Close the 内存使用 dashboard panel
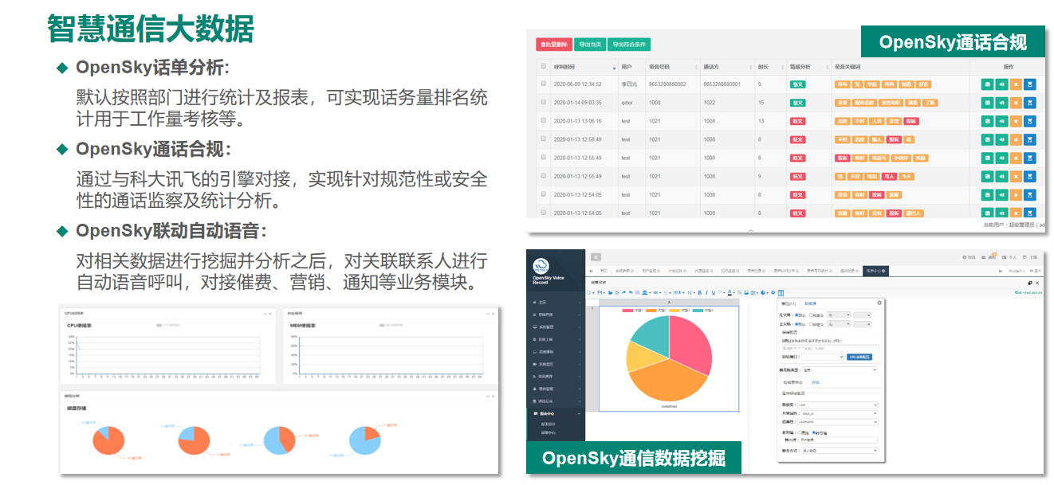The image size is (1054, 485). coord(494,314)
